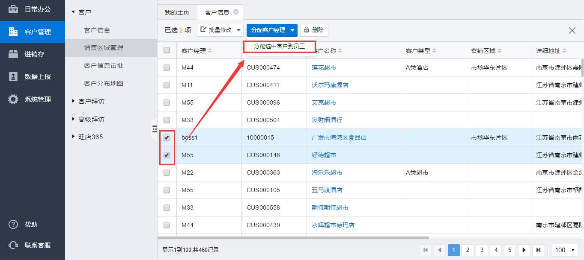584x260 pixels.
Task: Open the page size dropdown showing 100
Action: [x=565, y=250]
